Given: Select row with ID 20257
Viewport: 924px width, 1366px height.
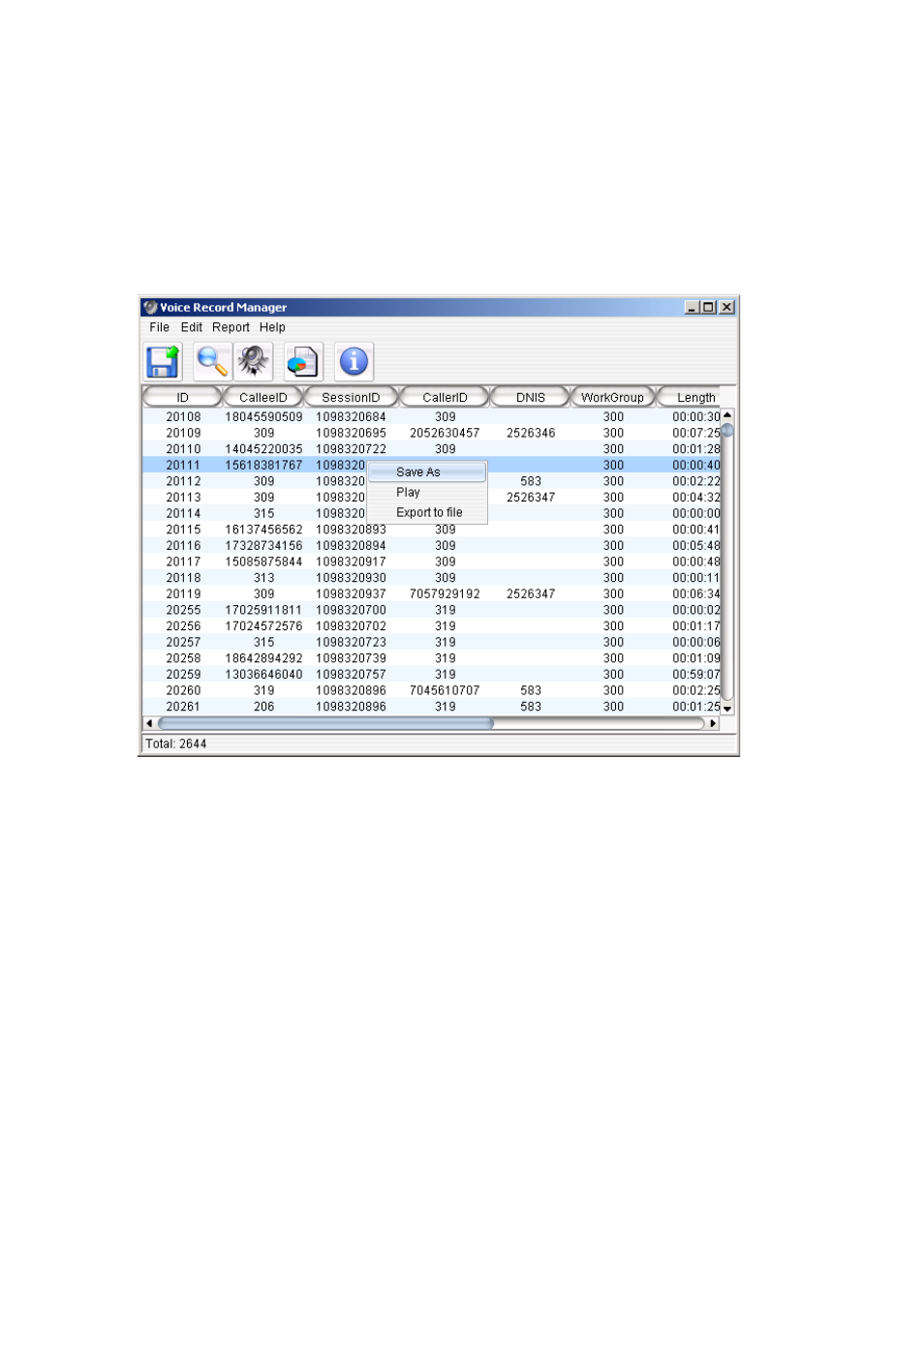Looking at the screenshot, I should tap(432, 643).
